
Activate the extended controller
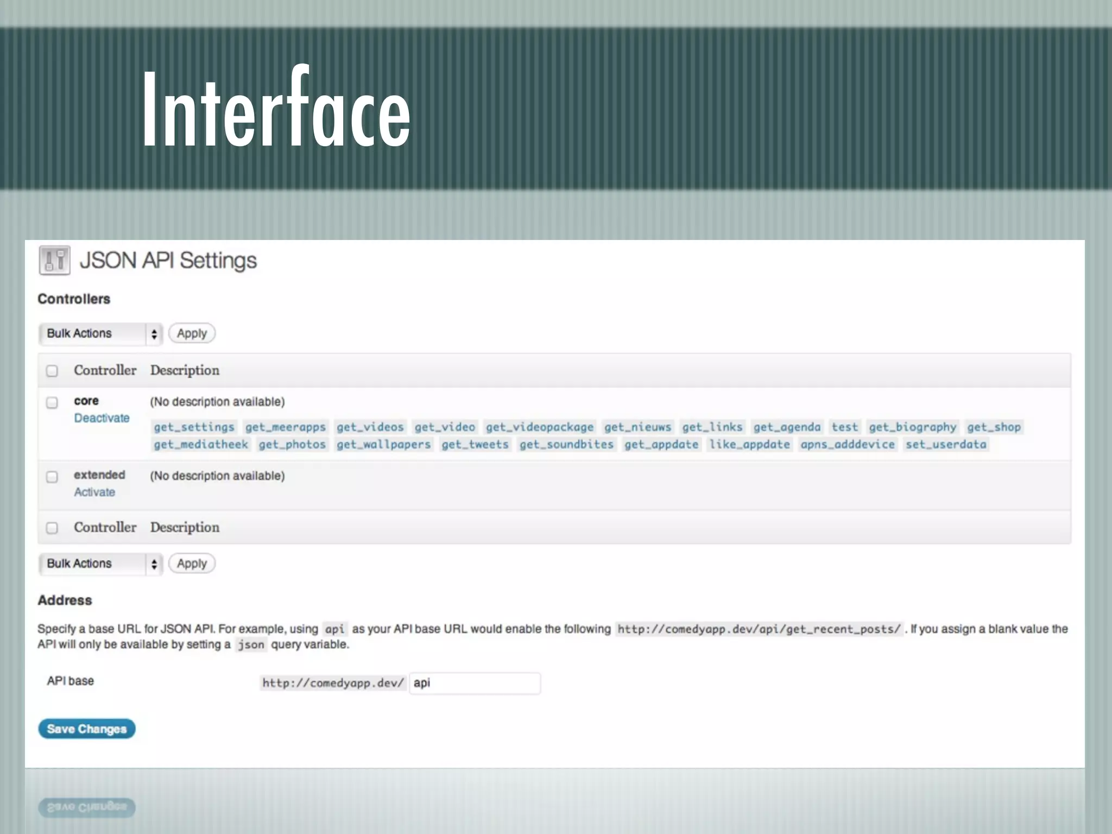coord(94,492)
